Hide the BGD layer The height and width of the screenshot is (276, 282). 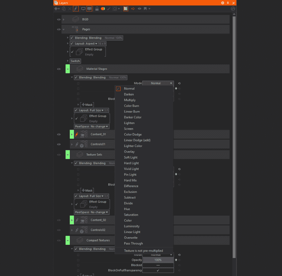coord(59,20)
